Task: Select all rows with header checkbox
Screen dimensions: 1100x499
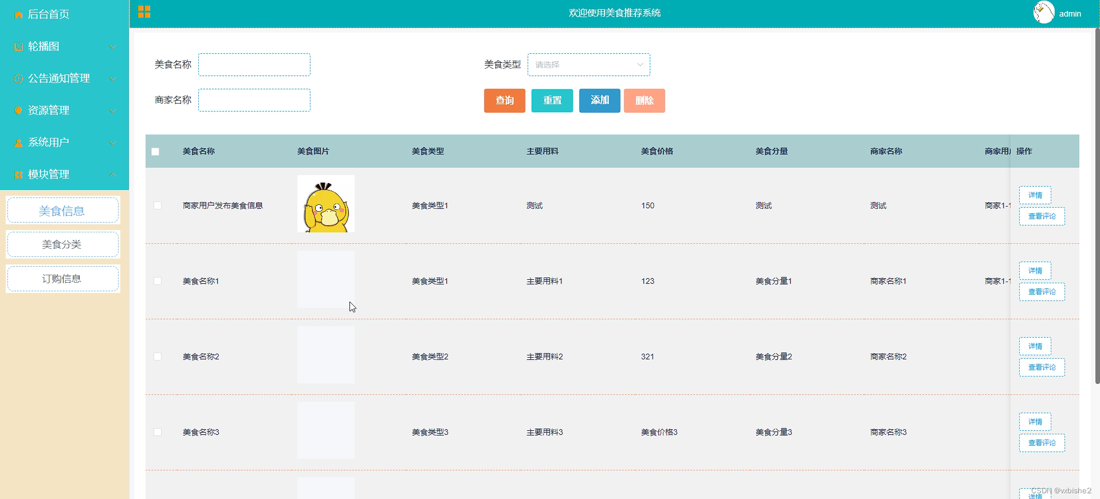Action: click(155, 152)
